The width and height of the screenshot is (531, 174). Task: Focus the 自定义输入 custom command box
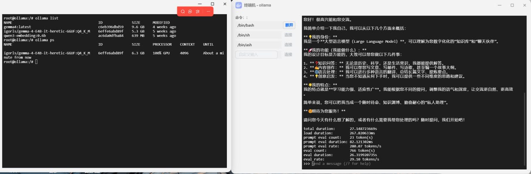(256, 54)
